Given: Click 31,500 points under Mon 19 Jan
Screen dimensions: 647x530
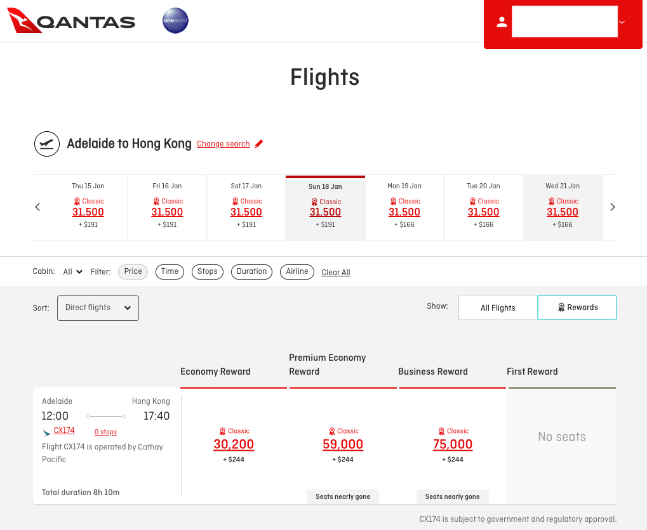Looking at the screenshot, I should (404, 212).
